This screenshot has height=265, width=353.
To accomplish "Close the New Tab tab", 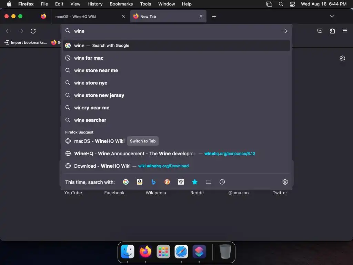I will 201,16.
